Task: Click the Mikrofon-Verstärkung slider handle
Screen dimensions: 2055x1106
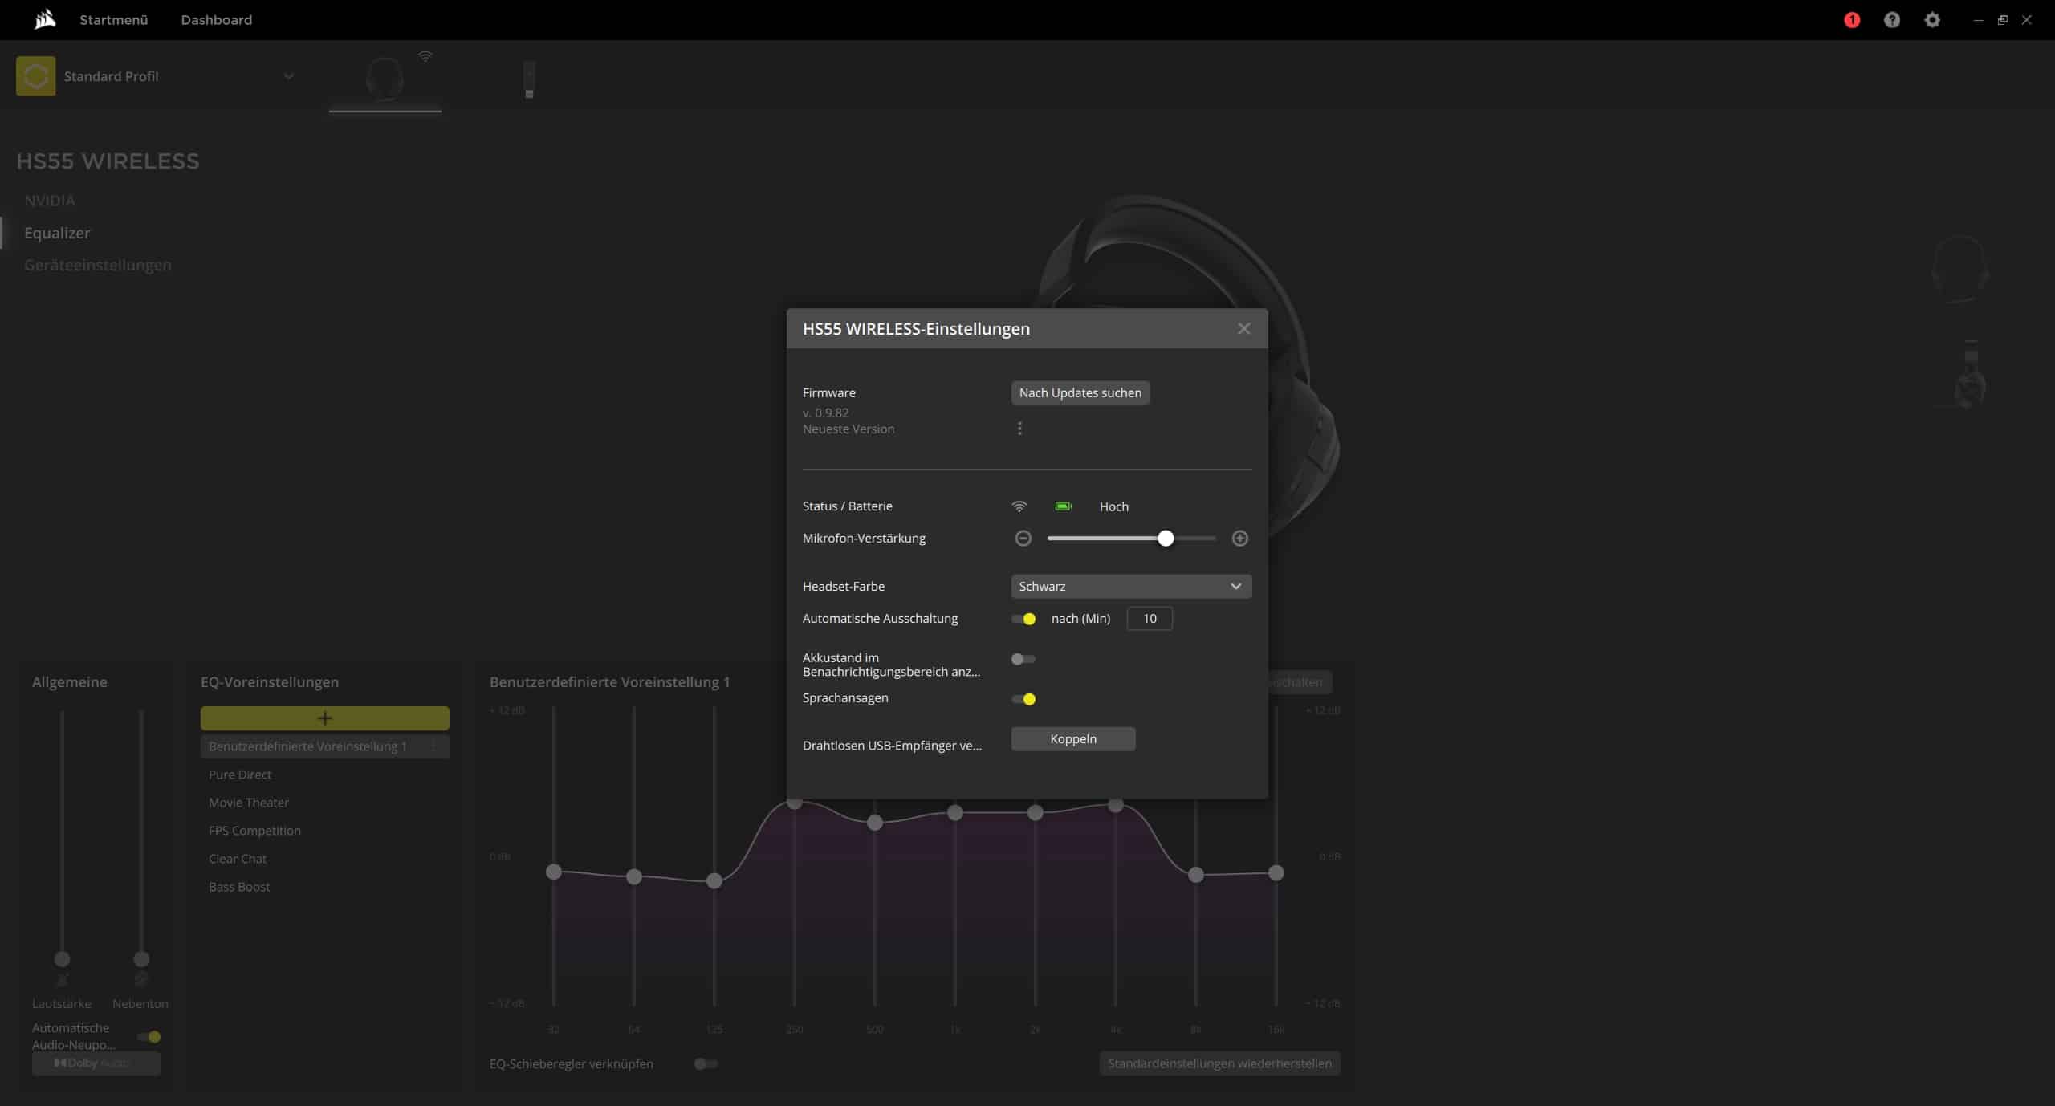Action: [1166, 539]
